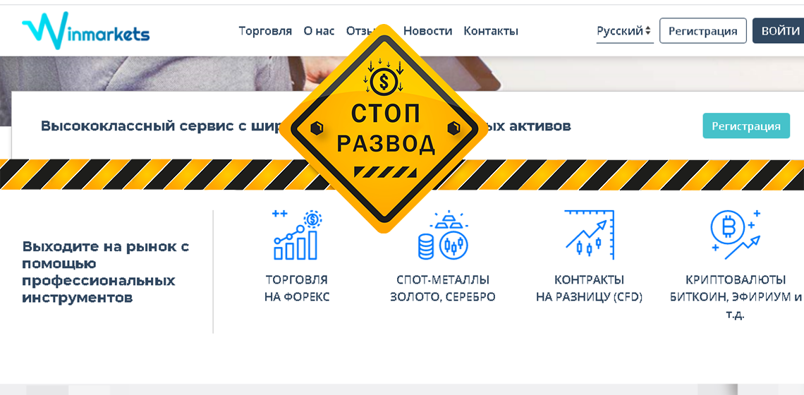Viewport: 804px width, 395px height.
Task: Click the ВОЙТИ login button
Action: [779, 31]
